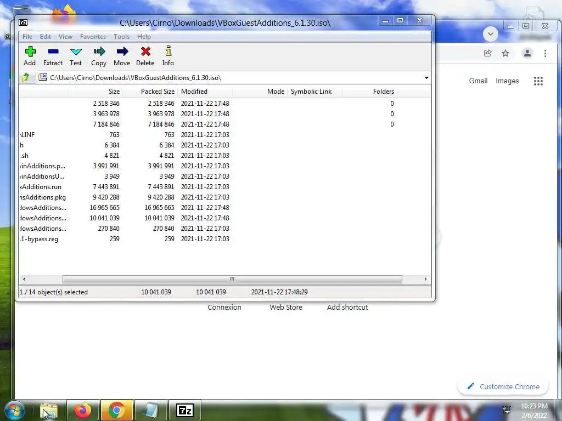Open the Images link in Chrome

pyautogui.click(x=507, y=81)
